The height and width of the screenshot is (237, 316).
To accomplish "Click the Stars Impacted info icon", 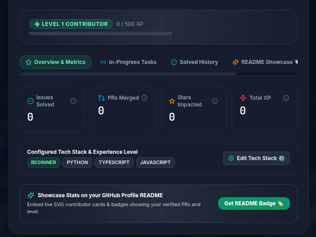I will coord(215,101).
